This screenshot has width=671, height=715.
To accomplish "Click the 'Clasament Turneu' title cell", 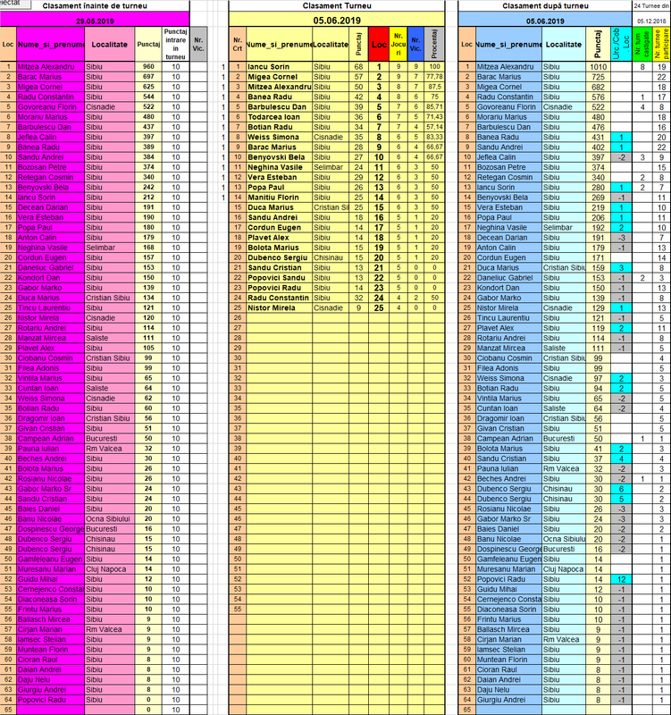I will click(x=337, y=6).
